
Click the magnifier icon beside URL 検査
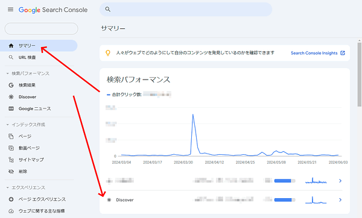(11, 57)
